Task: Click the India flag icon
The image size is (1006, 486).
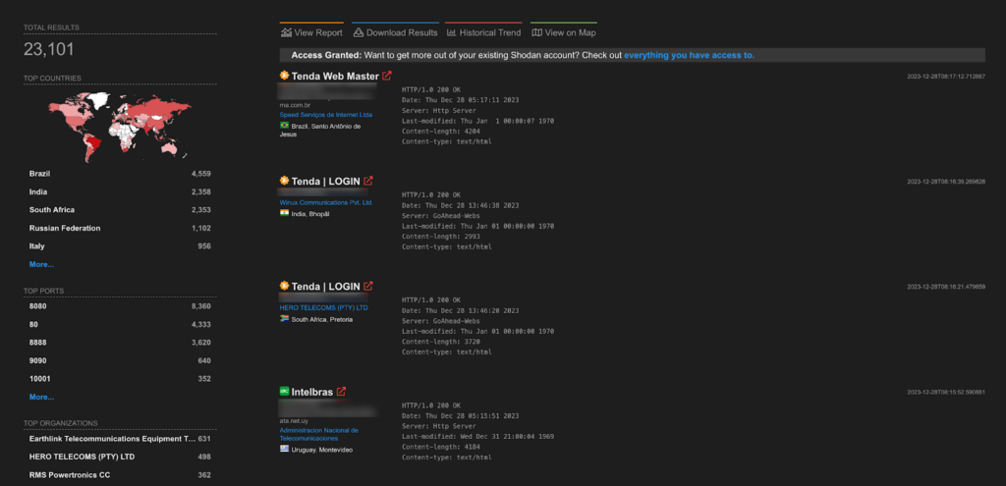Action: point(284,213)
